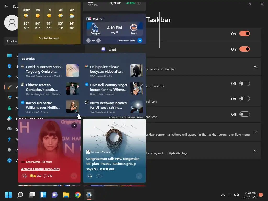Open File Explorer from the taskbar
This screenshot has width=268, height=201.
pyautogui.click(x=66, y=195)
